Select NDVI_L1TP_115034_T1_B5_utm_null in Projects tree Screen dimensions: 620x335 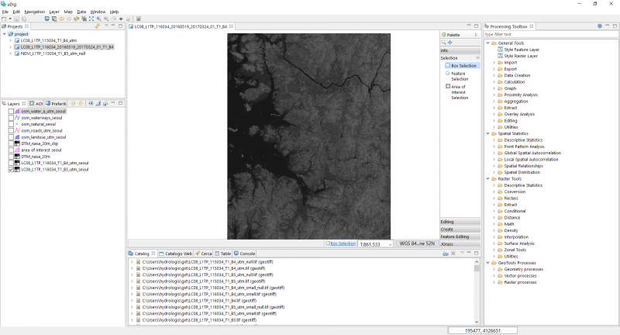pyautogui.click(x=53, y=53)
